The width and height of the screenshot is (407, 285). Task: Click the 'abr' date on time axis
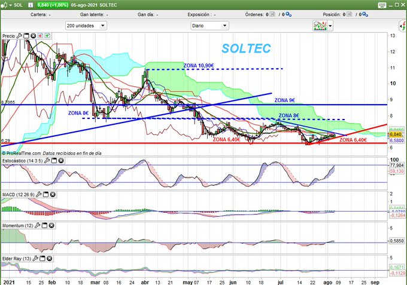click(145, 283)
